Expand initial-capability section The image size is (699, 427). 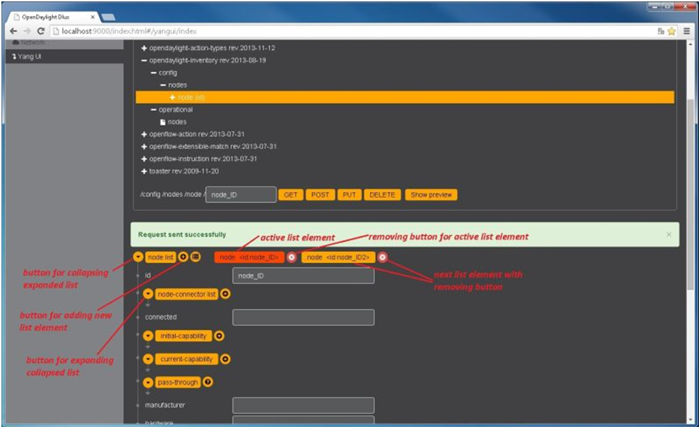[x=148, y=336]
